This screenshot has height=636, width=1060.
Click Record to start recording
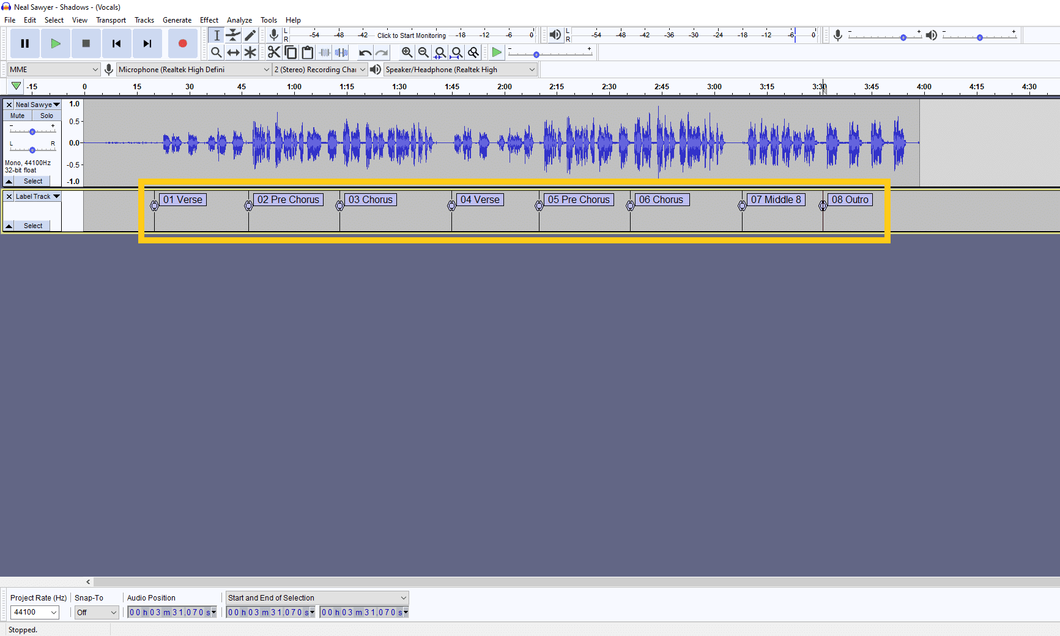click(182, 43)
